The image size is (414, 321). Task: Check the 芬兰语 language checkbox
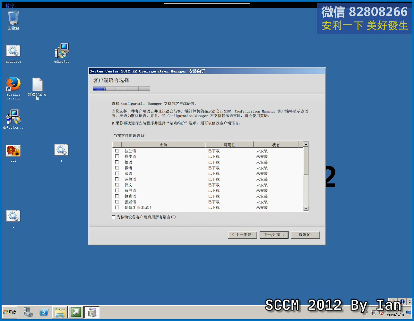click(x=117, y=179)
